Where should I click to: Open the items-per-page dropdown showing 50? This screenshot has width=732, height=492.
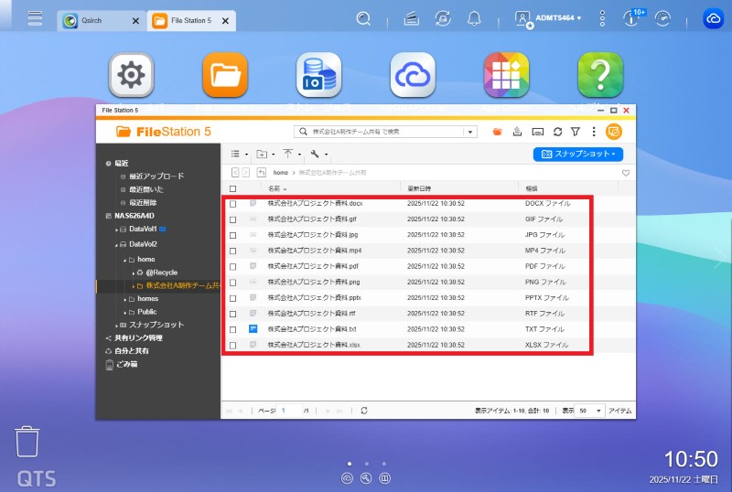[x=590, y=411]
